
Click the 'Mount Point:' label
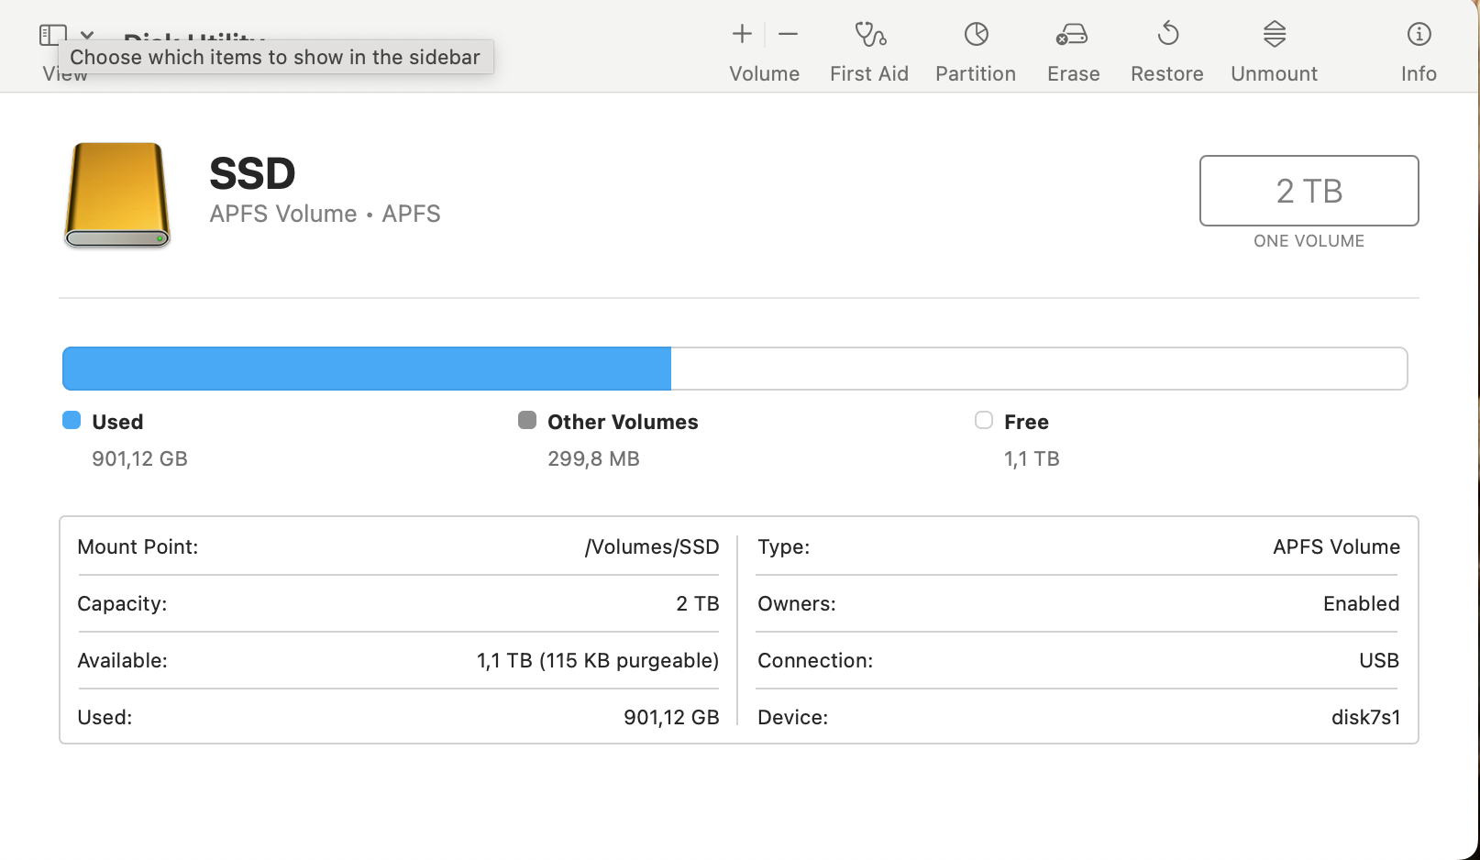coord(138,547)
